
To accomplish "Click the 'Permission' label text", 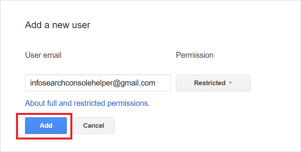I will (195, 55).
